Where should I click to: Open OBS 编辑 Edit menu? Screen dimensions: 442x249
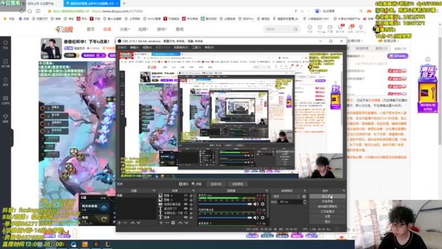pyautogui.click(x=134, y=48)
